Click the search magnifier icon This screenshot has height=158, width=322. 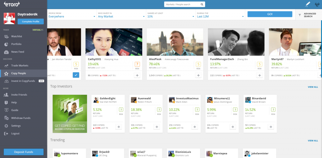[x=202, y=4]
